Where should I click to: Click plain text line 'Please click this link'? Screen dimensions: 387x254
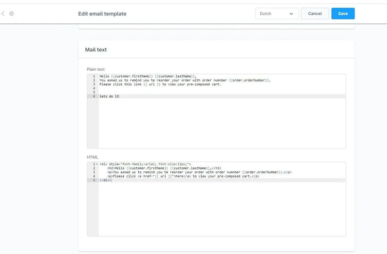tap(160, 84)
